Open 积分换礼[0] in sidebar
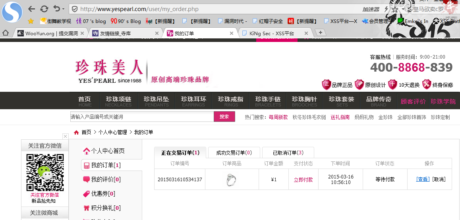This screenshot has width=460, height=220. [x=106, y=208]
